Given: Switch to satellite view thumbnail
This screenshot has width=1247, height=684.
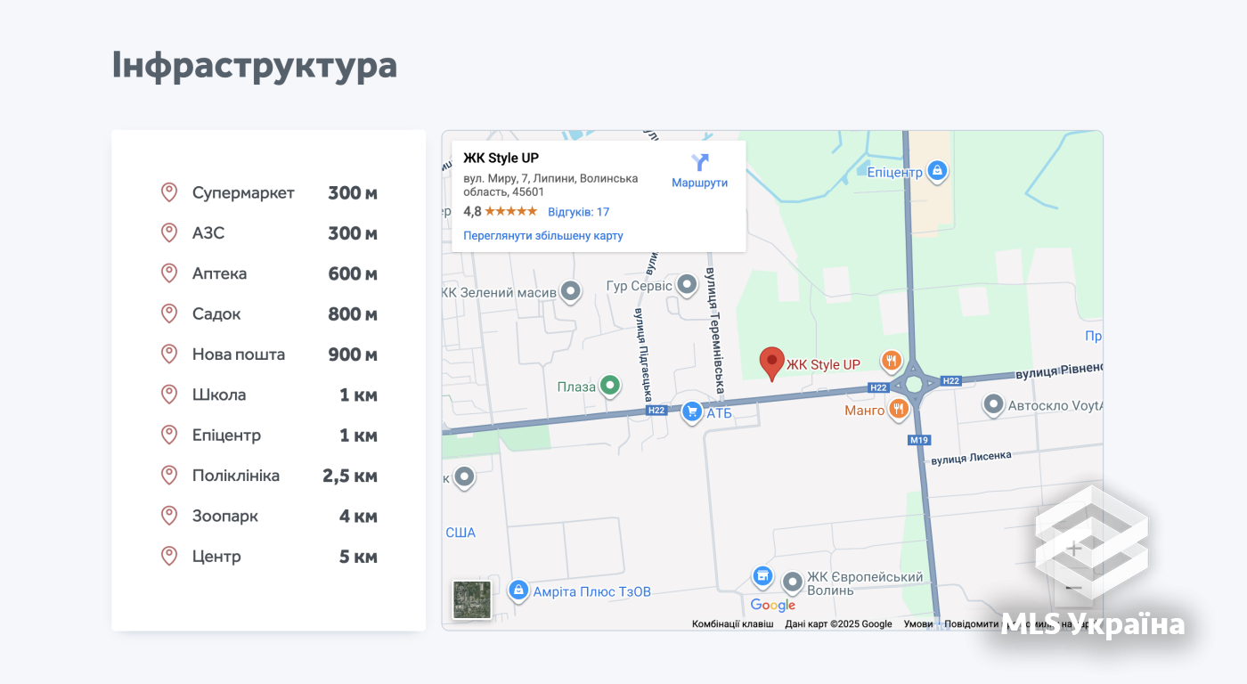Looking at the screenshot, I should (x=472, y=599).
